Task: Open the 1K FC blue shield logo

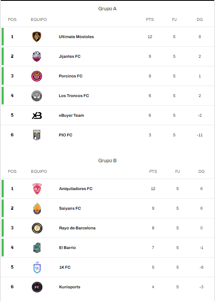Action: (x=37, y=267)
